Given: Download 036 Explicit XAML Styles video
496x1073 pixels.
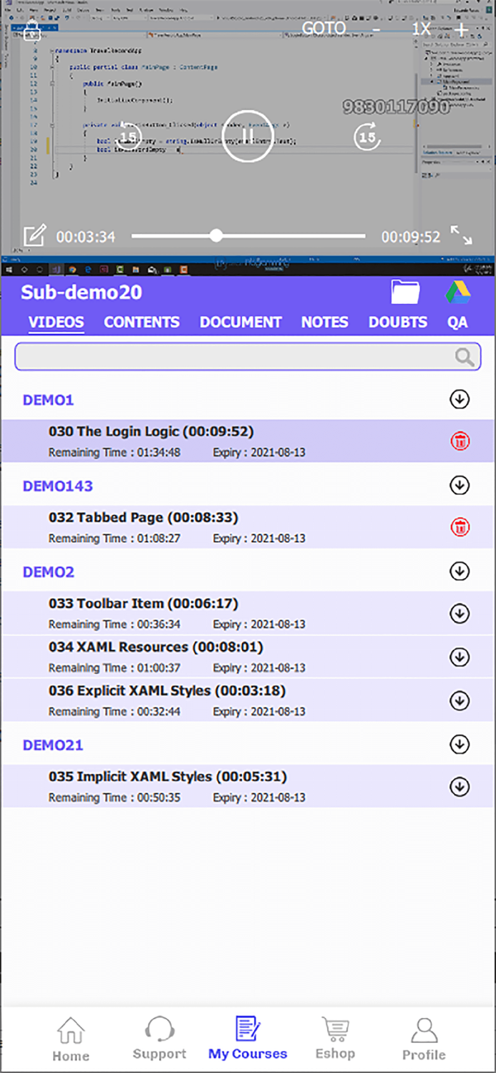Looking at the screenshot, I should click(459, 700).
